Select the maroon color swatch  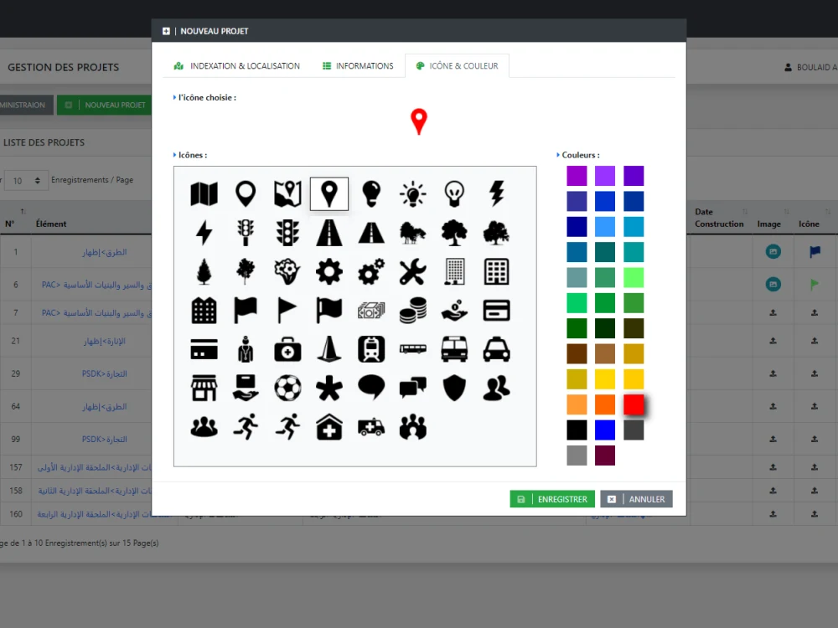[x=605, y=456]
